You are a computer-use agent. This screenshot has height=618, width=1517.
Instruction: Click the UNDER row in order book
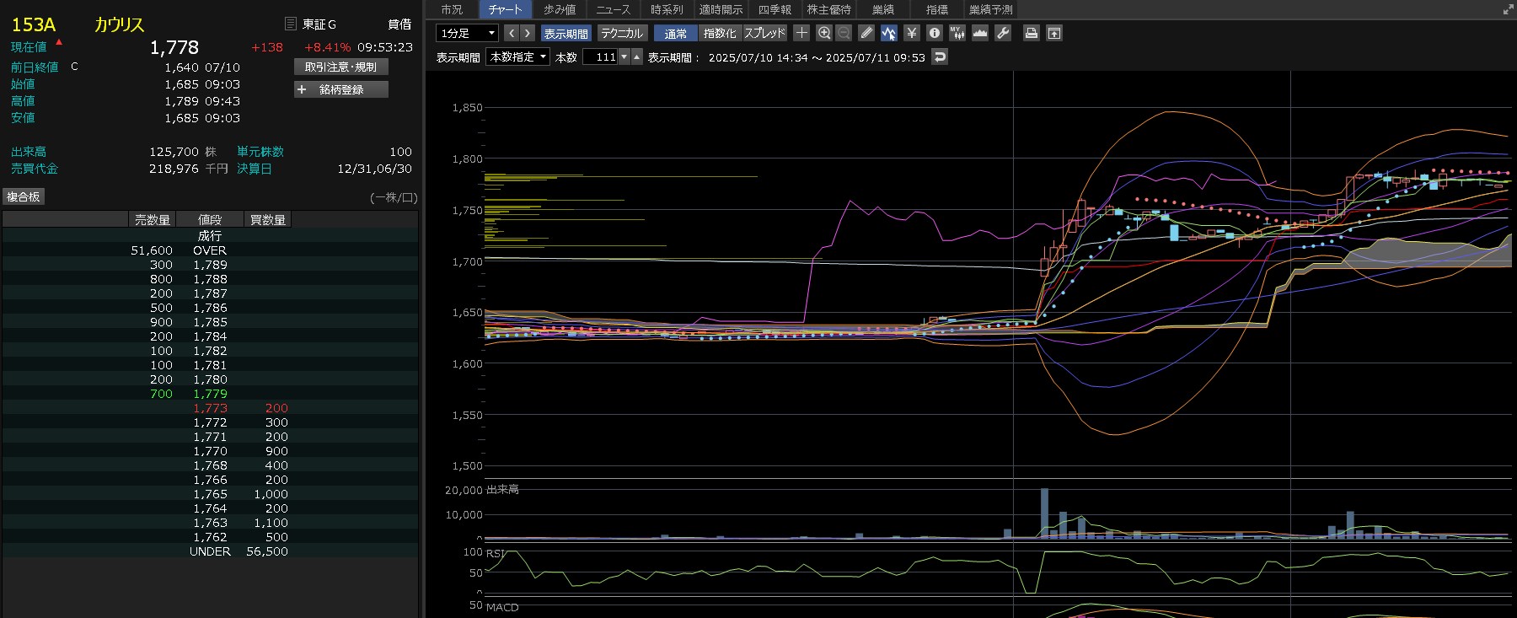pyautogui.click(x=210, y=551)
